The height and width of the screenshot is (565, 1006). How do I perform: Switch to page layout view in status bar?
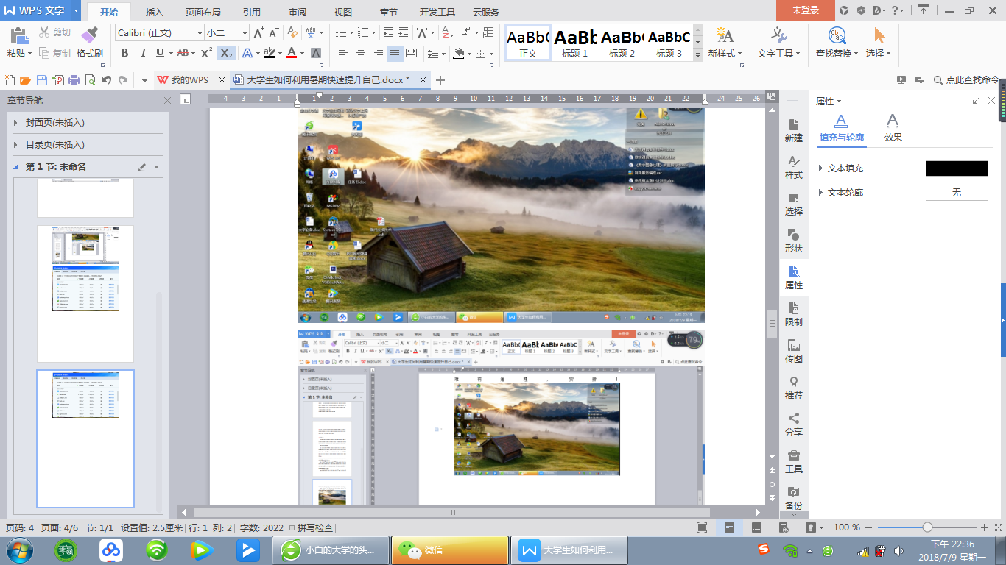(x=729, y=527)
